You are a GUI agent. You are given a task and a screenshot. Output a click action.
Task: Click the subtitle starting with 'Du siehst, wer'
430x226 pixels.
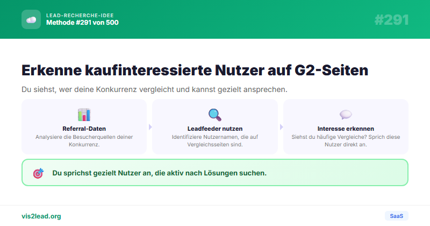[154, 89]
